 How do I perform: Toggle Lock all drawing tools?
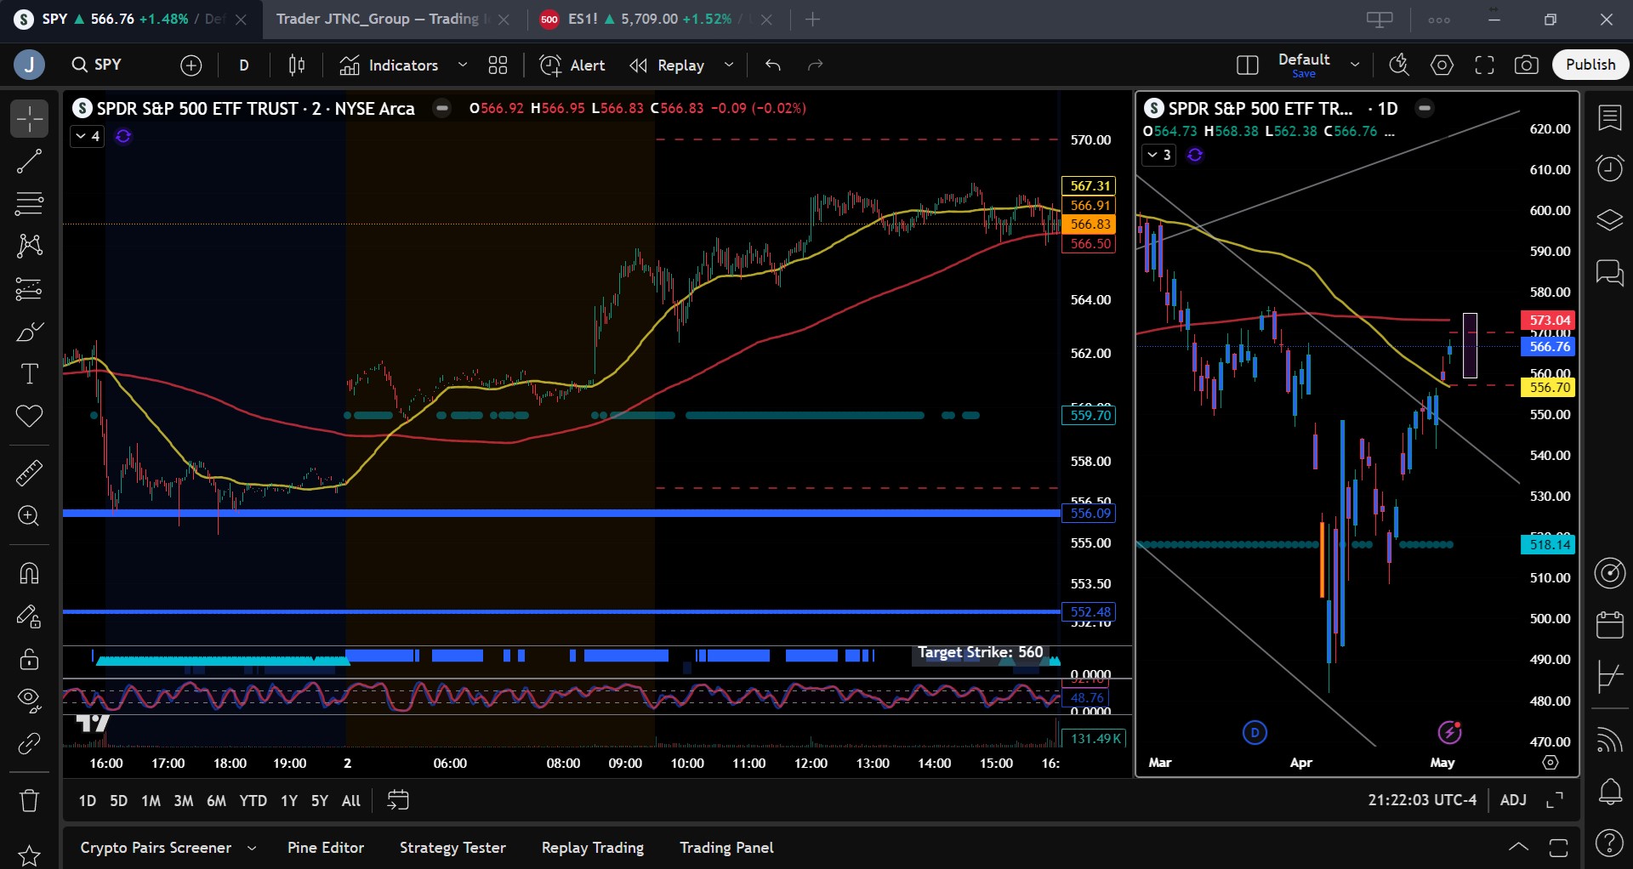pos(29,658)
